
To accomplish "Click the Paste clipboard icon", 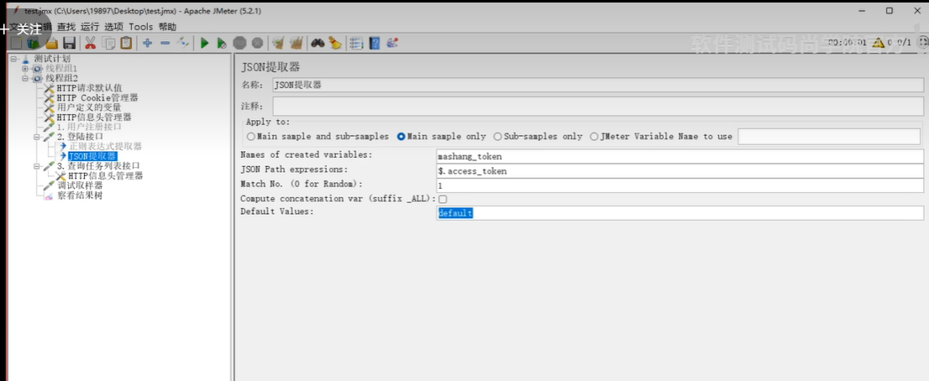I will pos(126,43).
